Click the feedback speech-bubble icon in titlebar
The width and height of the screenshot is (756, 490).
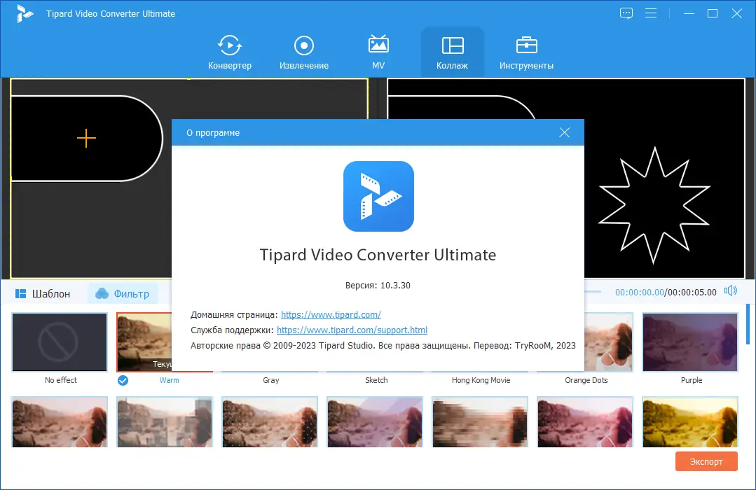tap(626, 13)
